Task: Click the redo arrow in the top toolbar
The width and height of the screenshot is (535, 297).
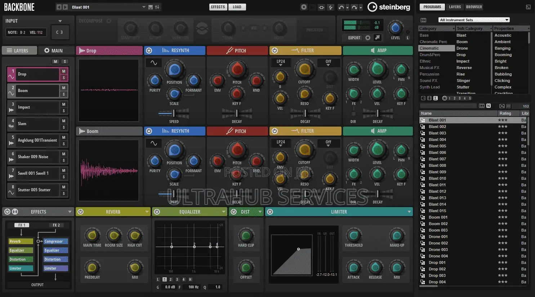Action: pyautogui.click(x=354, y=7)
